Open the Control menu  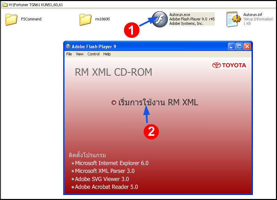pos(93,54)
